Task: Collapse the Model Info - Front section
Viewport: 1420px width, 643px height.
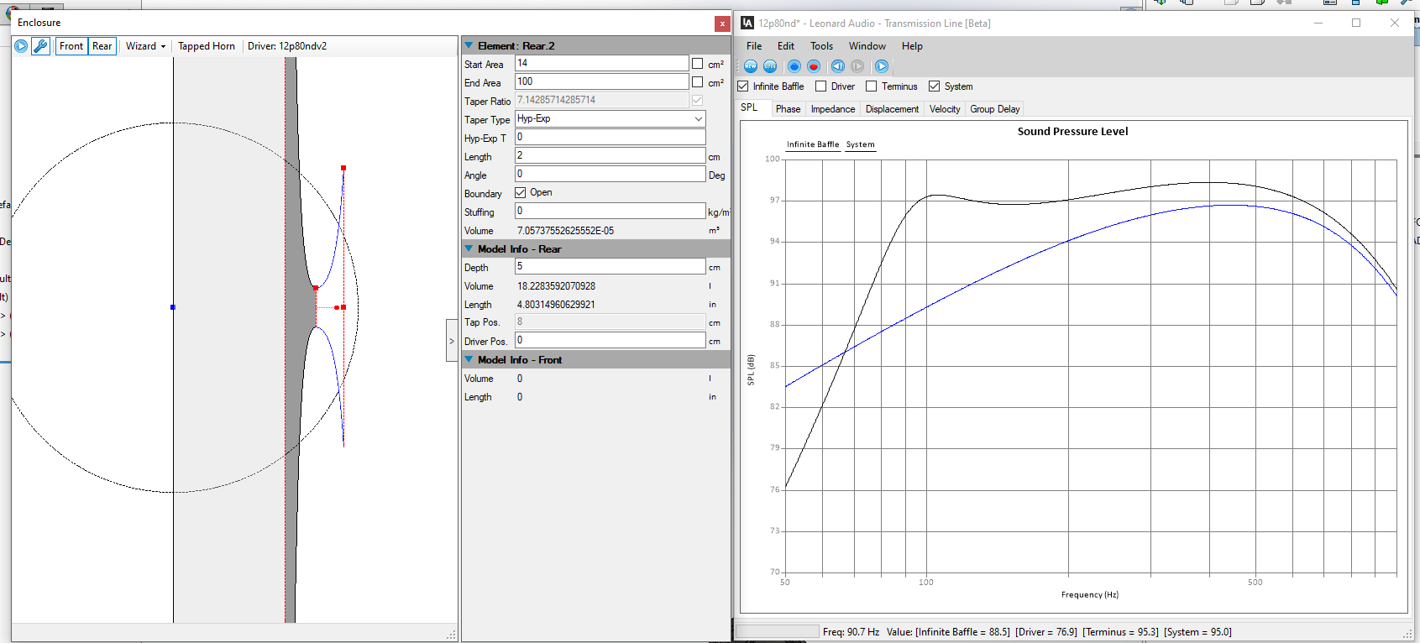Action: click(469, 359)
